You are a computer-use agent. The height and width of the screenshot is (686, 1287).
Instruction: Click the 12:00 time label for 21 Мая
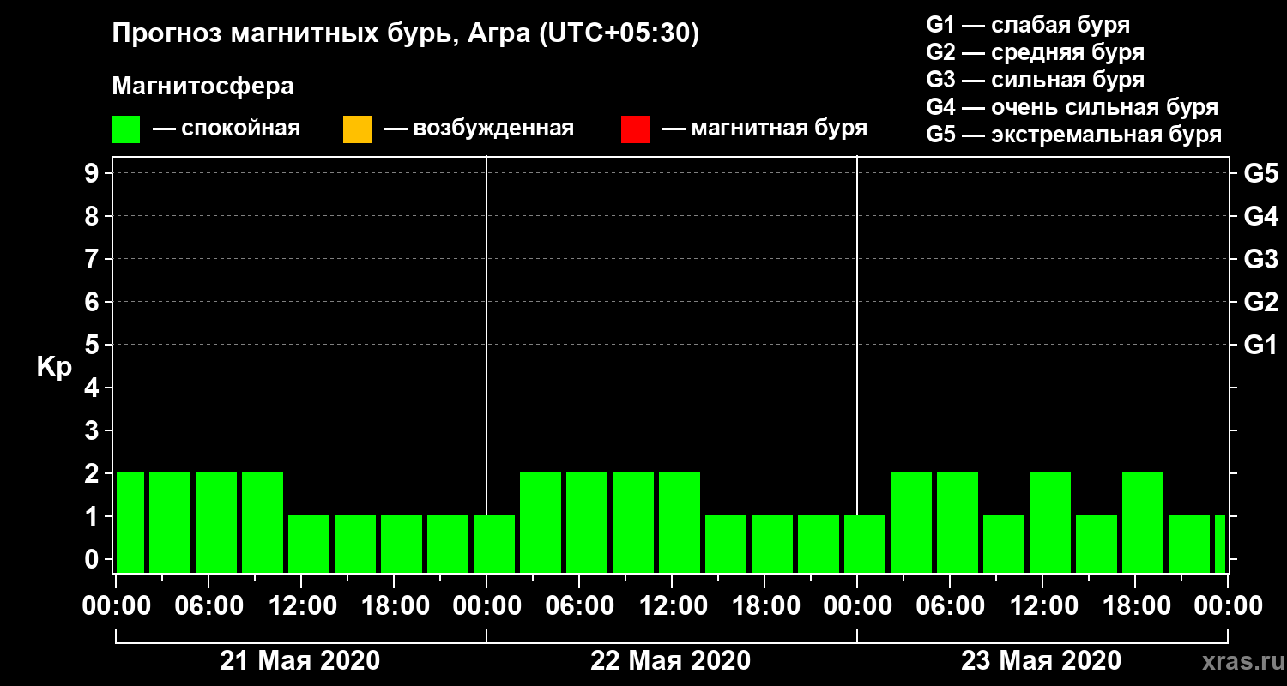pyautogui.click(x=302, y=606)
